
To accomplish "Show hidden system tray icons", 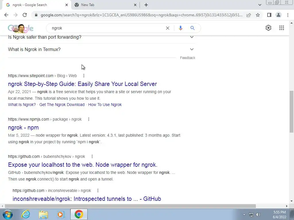I will (x=244, y=215).
